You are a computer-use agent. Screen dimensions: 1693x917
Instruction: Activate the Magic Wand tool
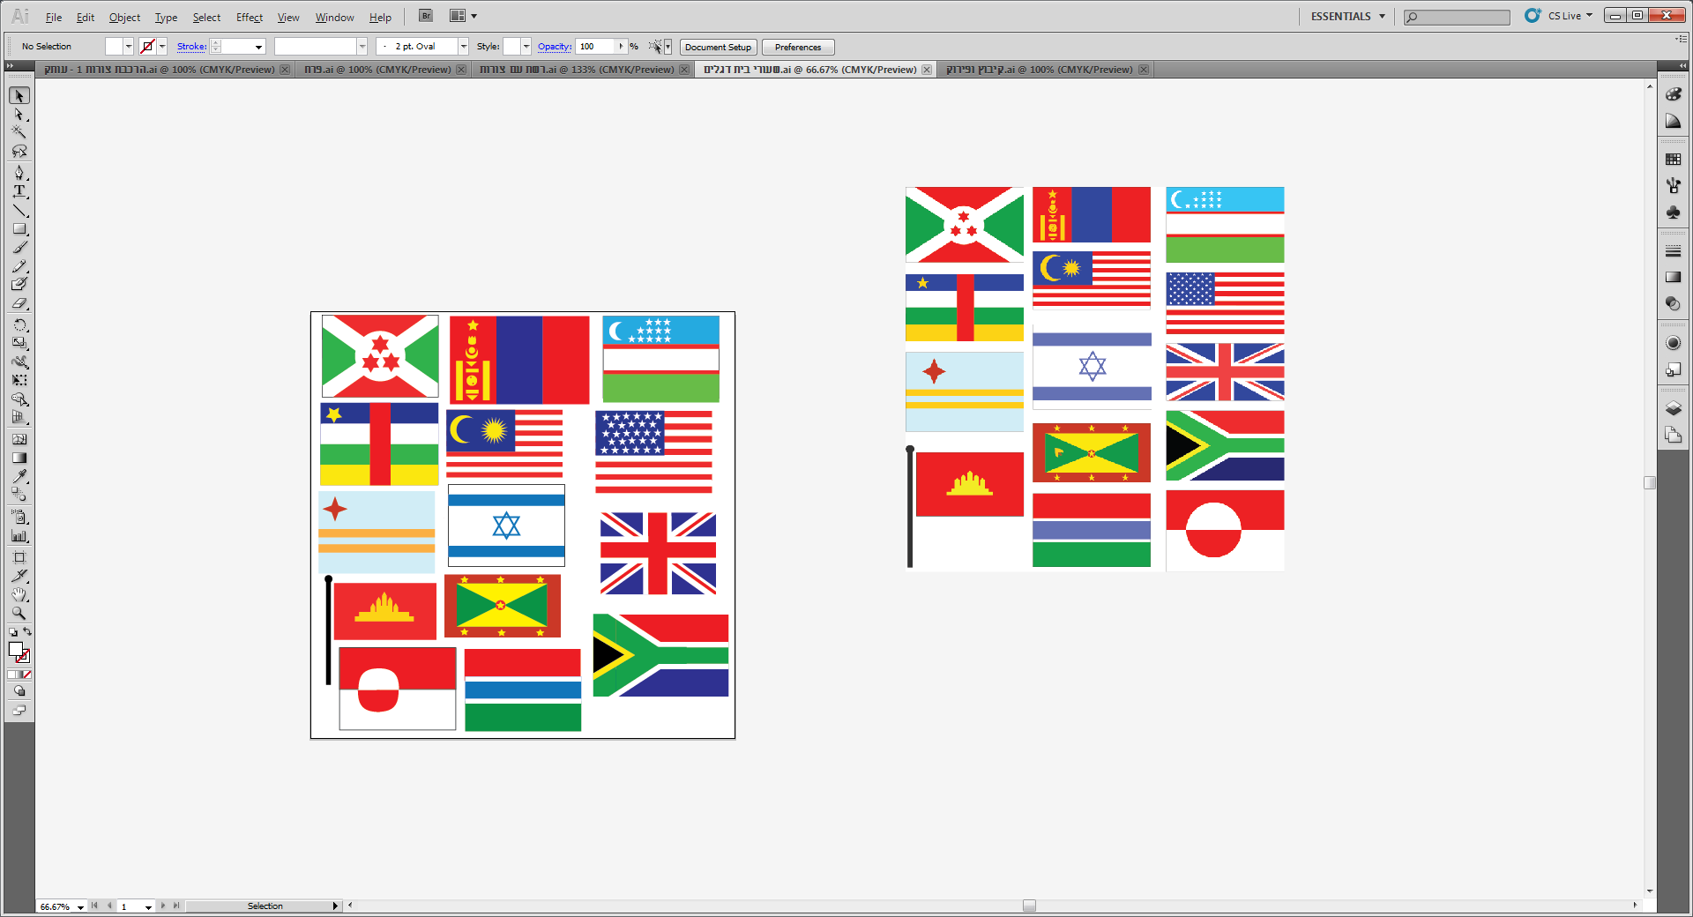click(19, 132)
